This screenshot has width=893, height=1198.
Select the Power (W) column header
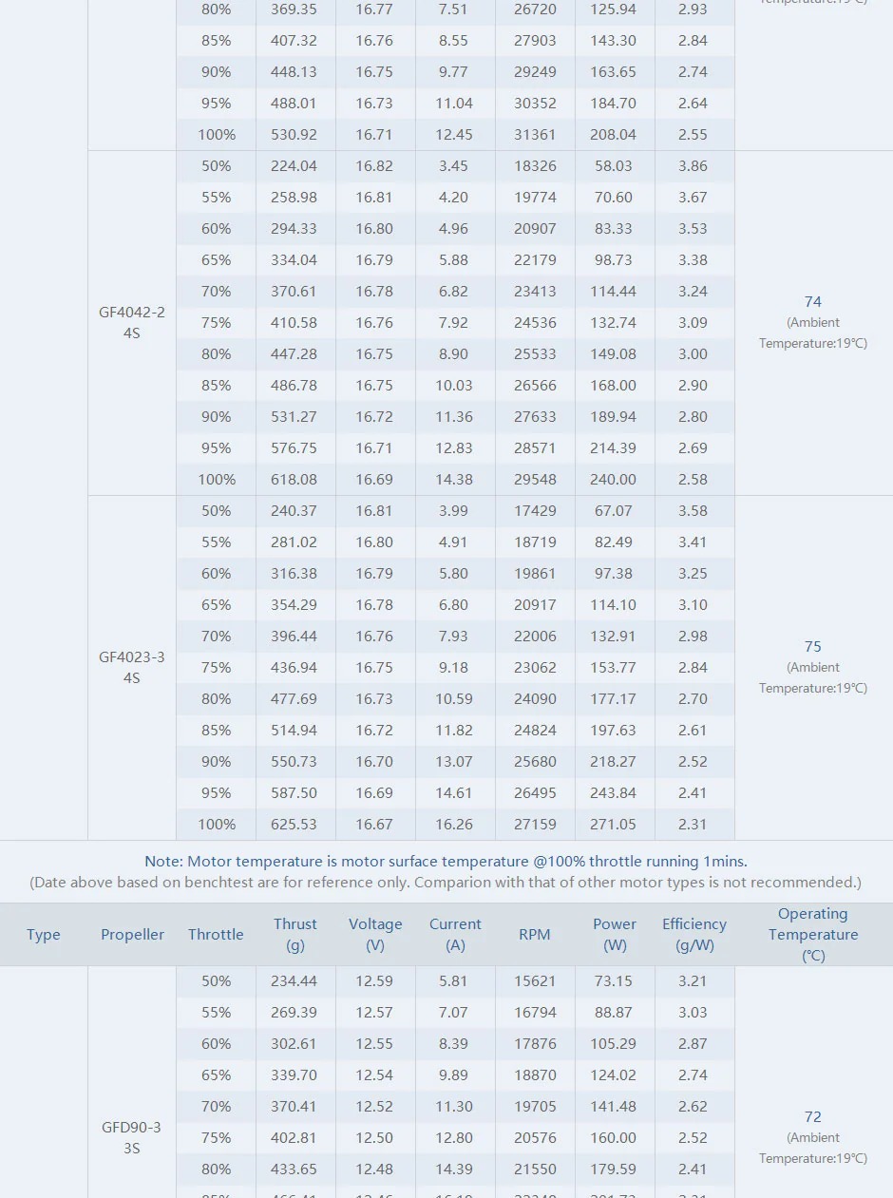coord(615,935)
